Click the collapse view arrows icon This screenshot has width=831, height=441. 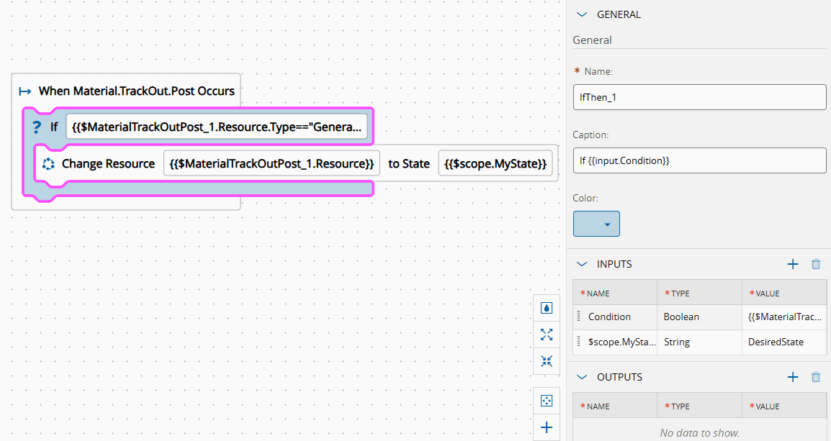coord(547,361)
